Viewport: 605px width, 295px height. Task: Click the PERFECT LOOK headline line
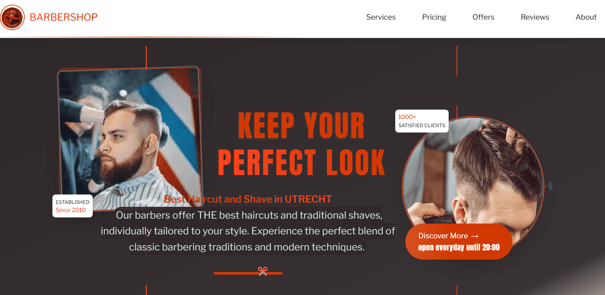pos(301,162)
